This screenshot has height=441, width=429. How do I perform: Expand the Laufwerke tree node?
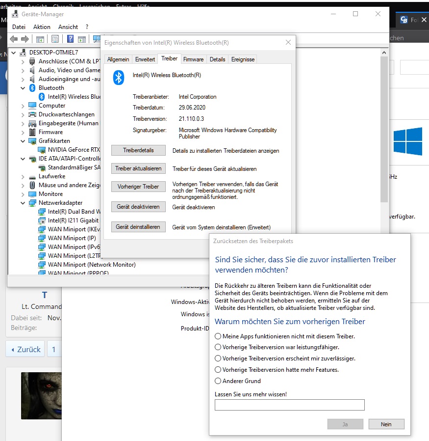[x=23, y=177]
